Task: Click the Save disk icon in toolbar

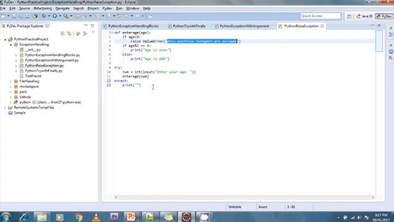Action: tap(14, 16)
